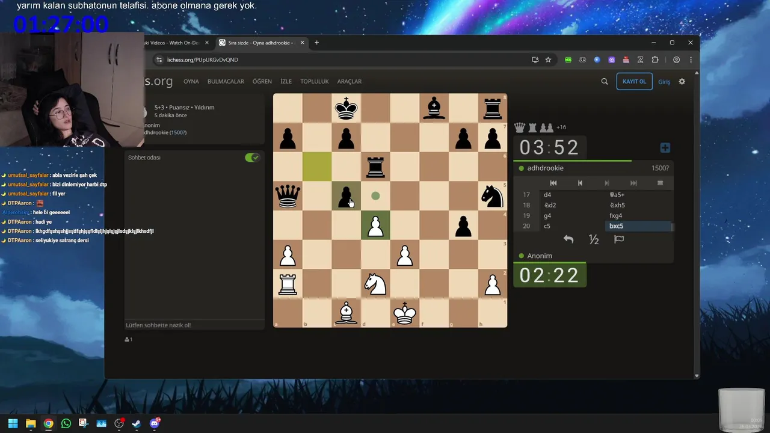Screen dimensions: 770x433
Task: Bookmark page with star icon
Action: (548, 60)
